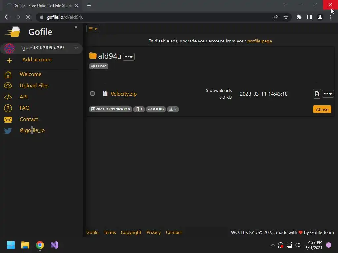Click the Upload Files cloud icon

[8, 86]
